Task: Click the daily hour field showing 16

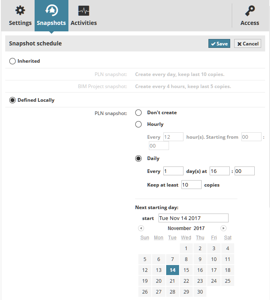Action: coord(219,171)
